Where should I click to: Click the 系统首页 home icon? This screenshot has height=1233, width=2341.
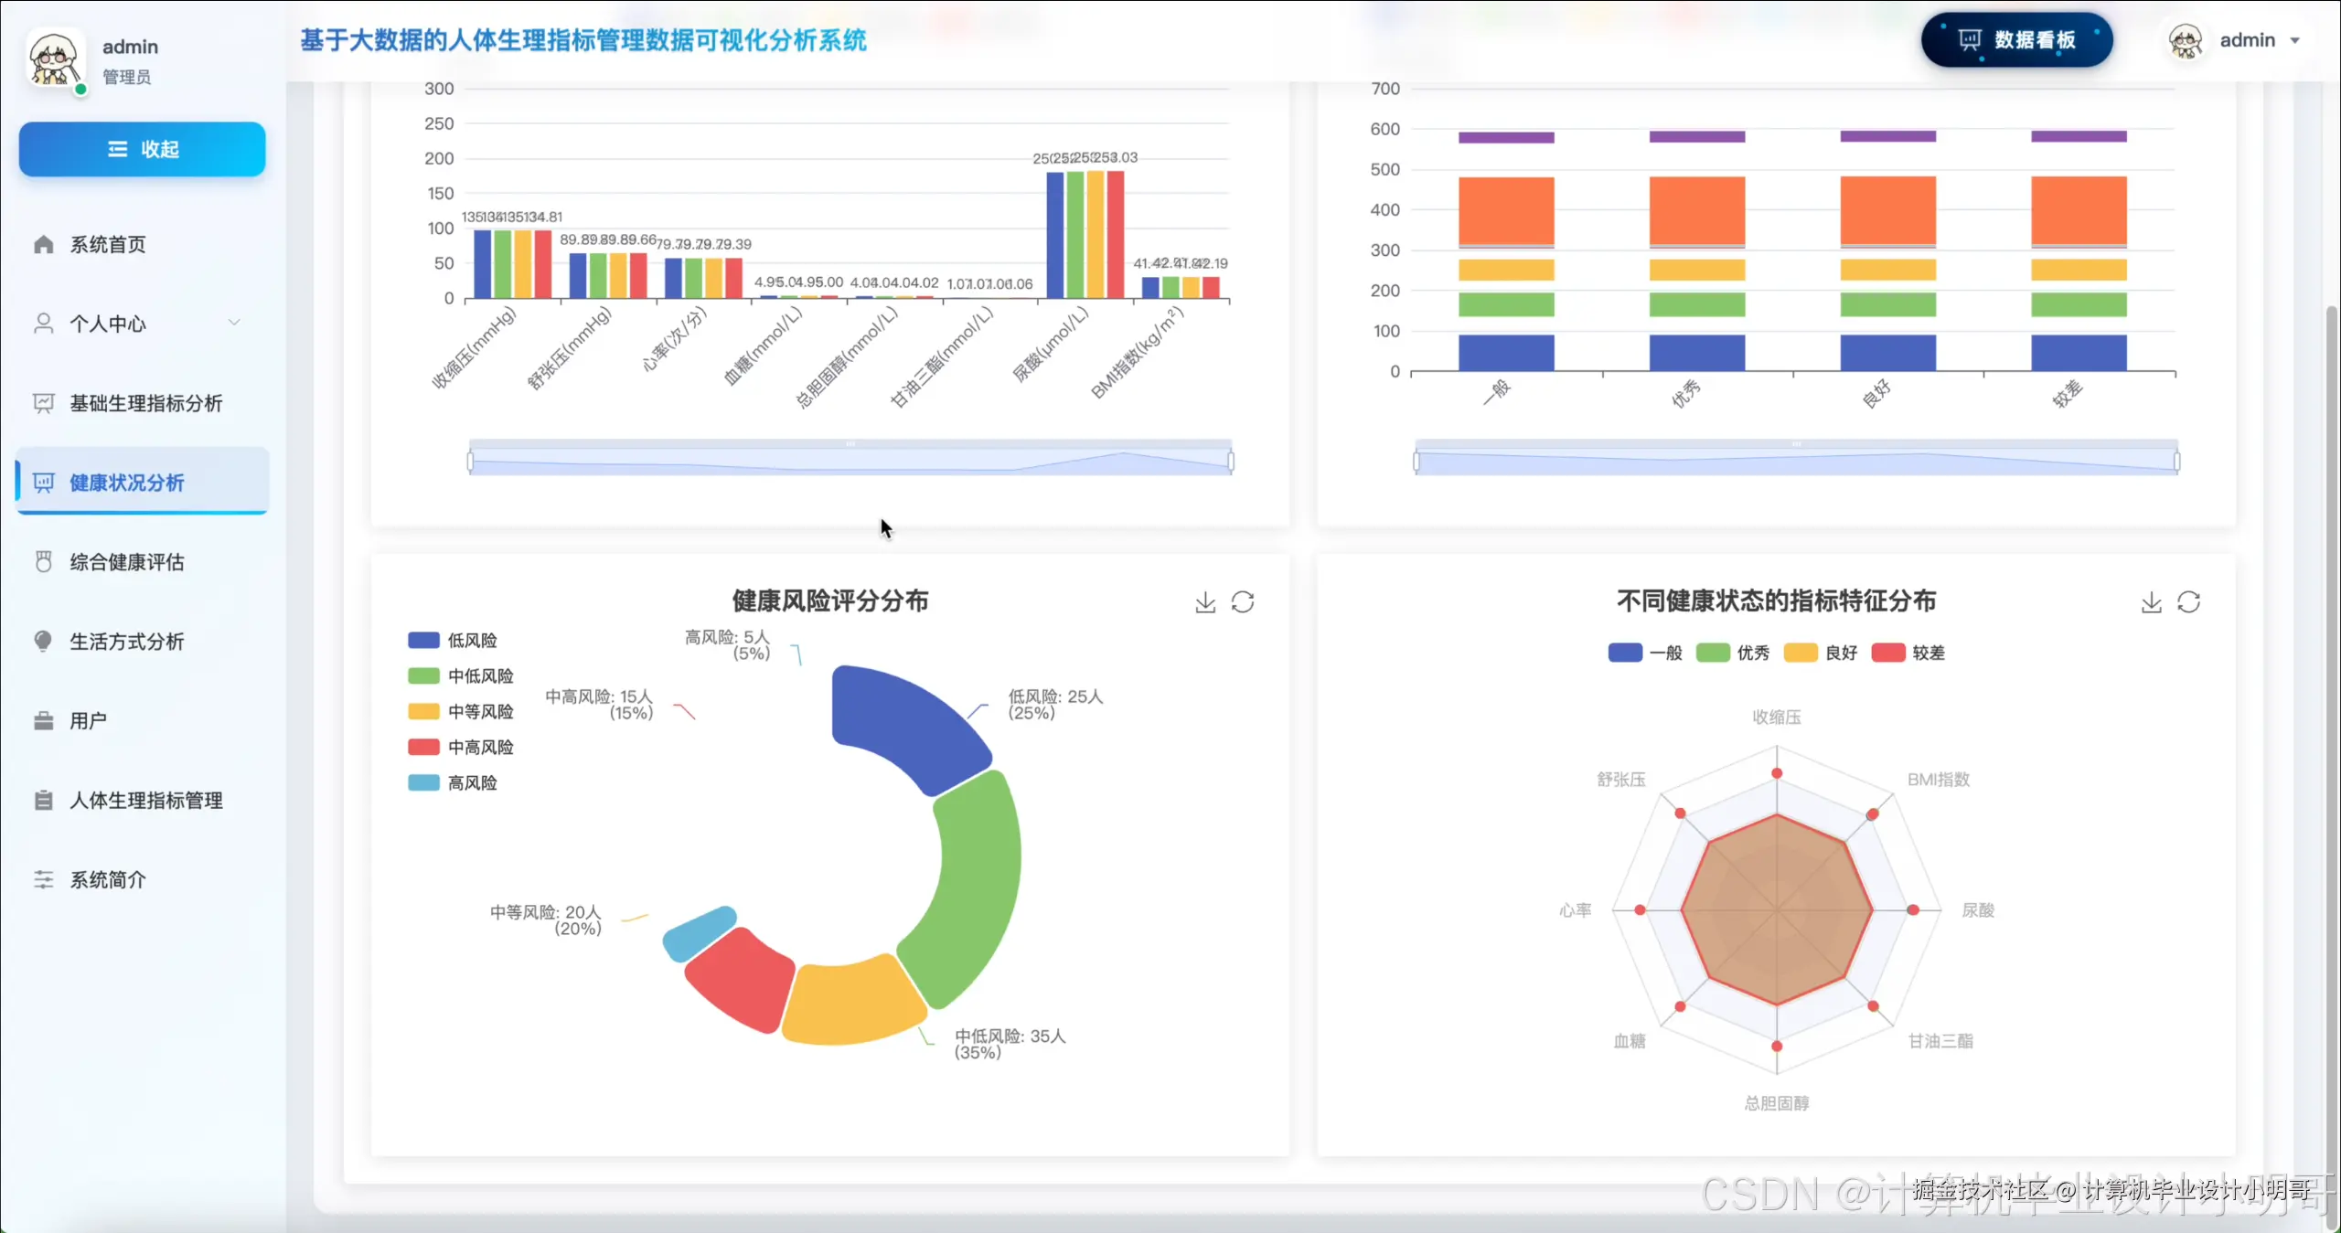coord(43,244)
